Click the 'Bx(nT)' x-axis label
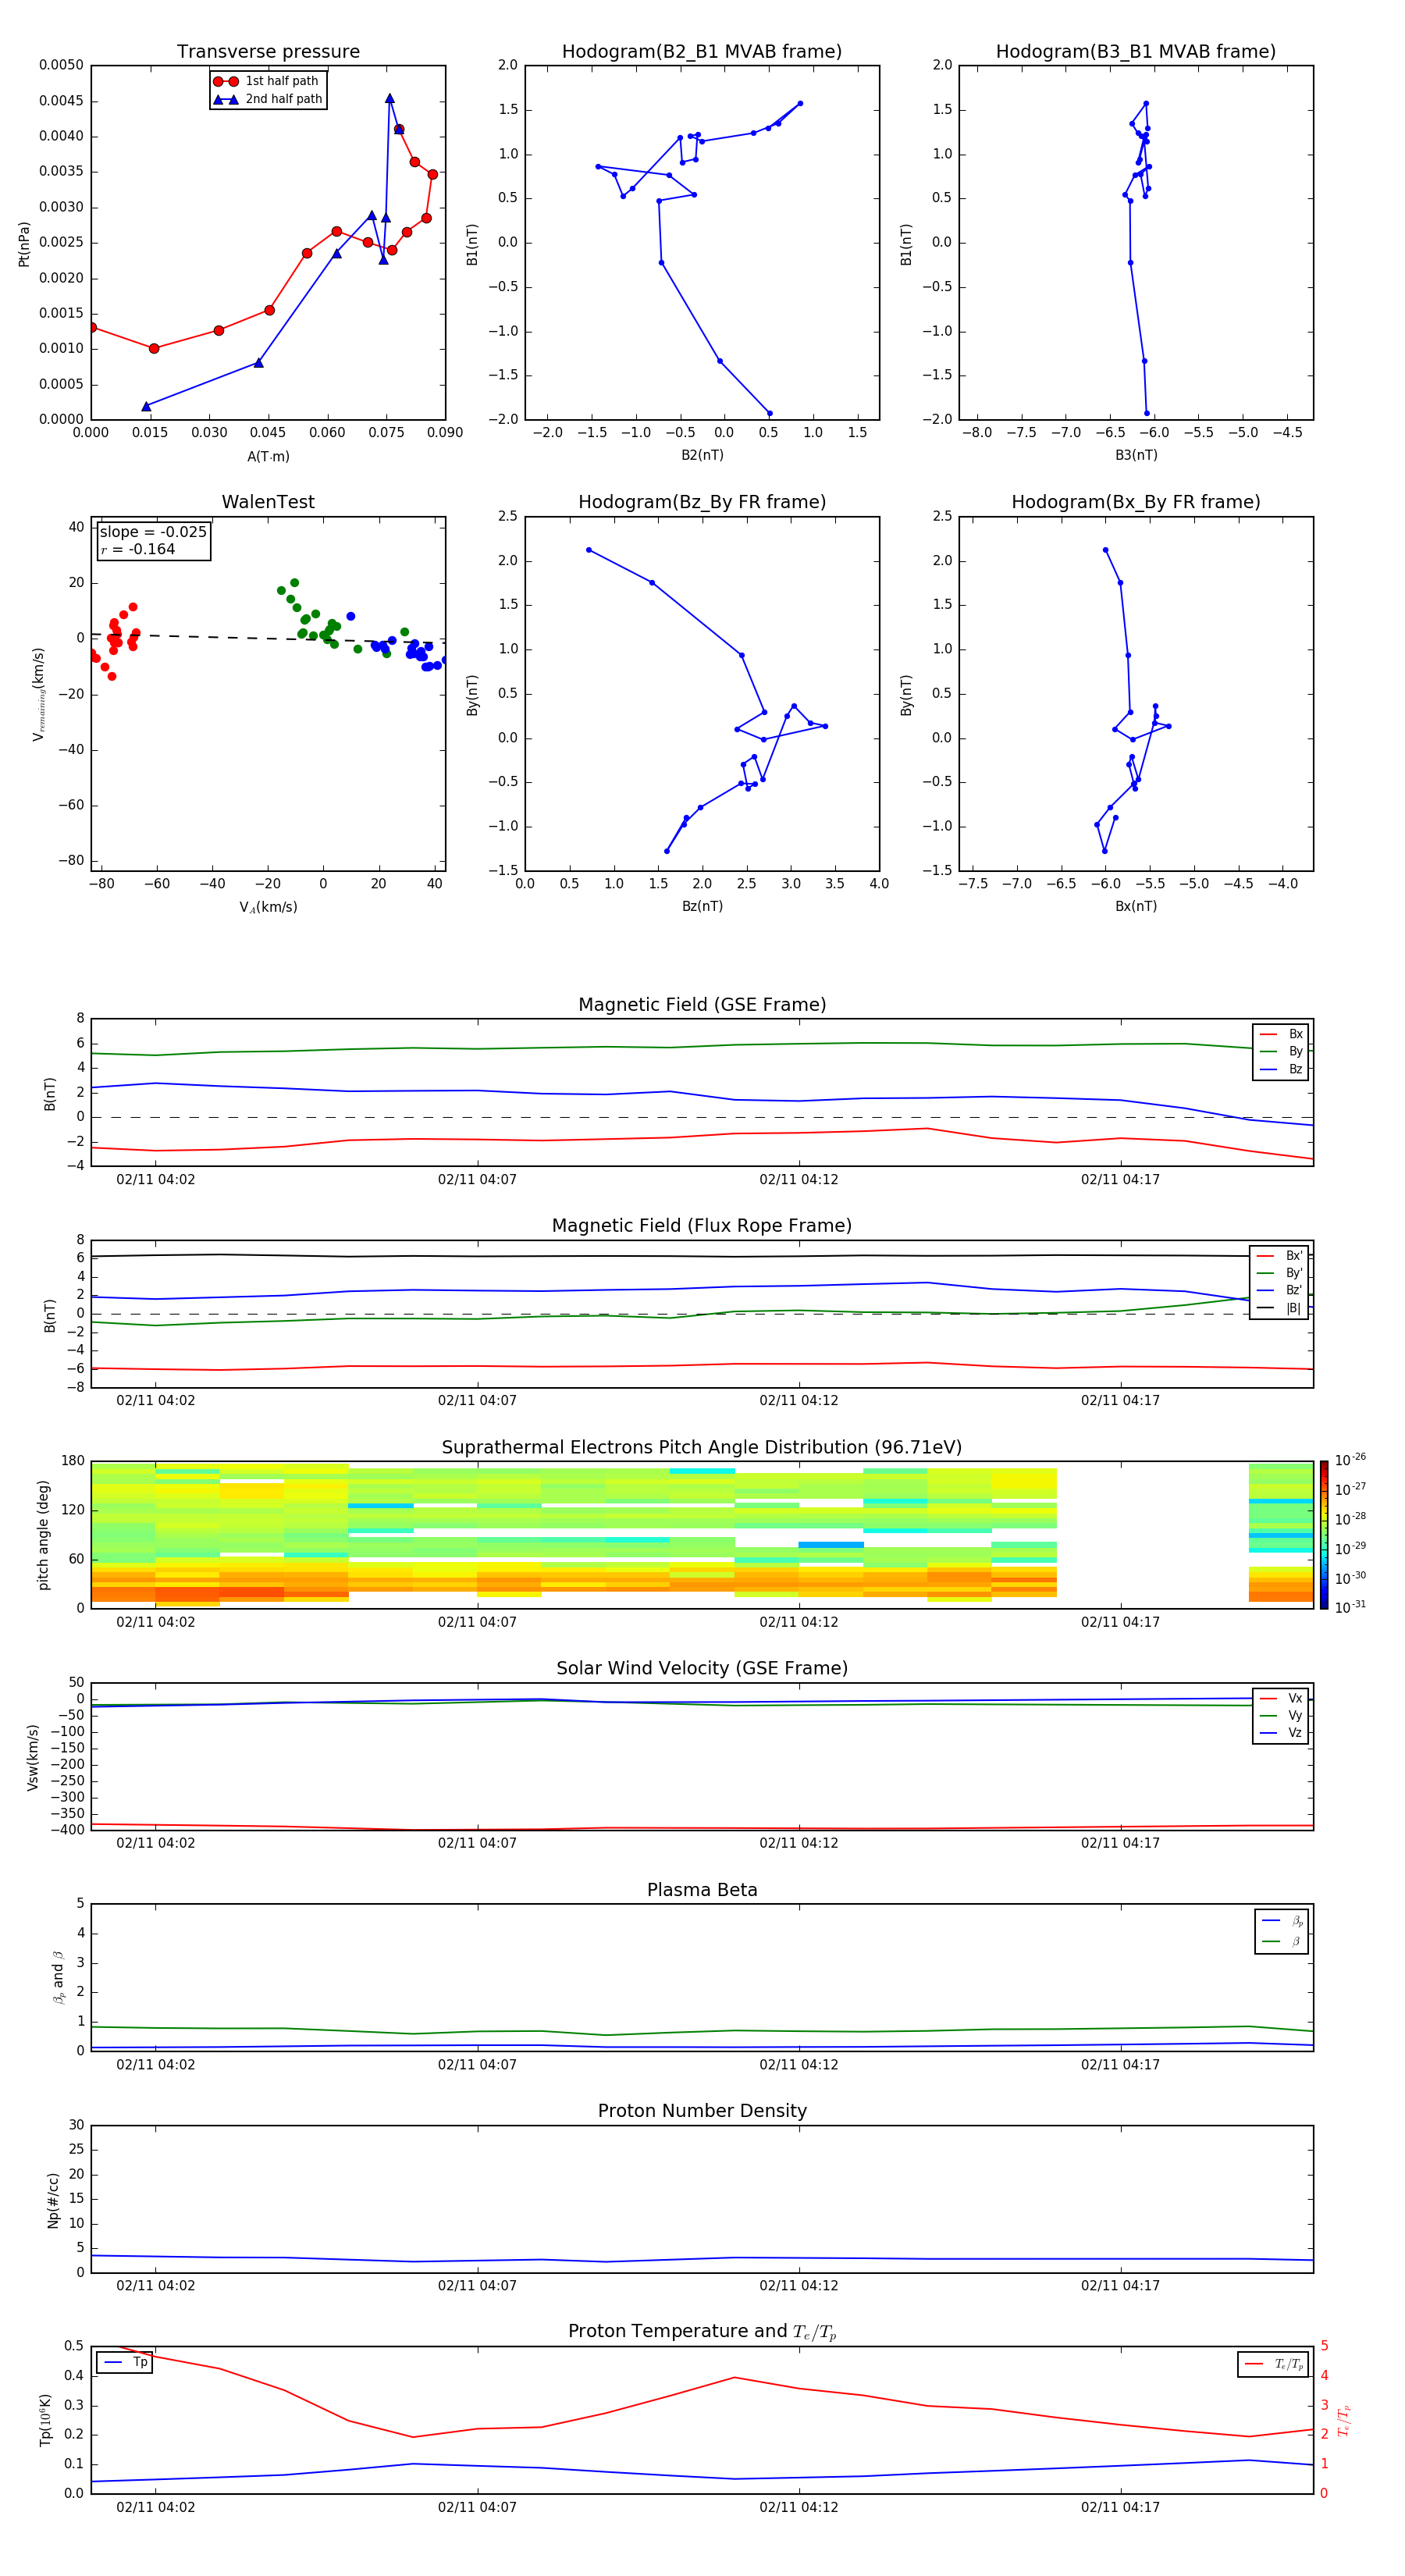This screenshot has height=2576, width=1405. (1136, 906)
